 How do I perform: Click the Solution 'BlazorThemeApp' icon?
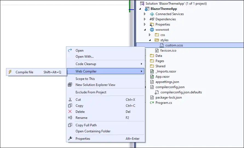pos(142,4)
